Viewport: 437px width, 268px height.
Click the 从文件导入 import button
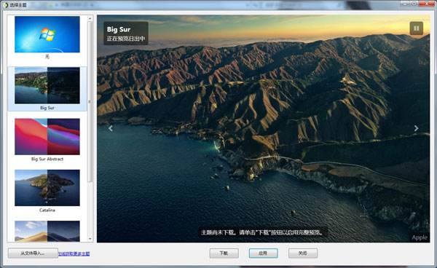[33, 253]
